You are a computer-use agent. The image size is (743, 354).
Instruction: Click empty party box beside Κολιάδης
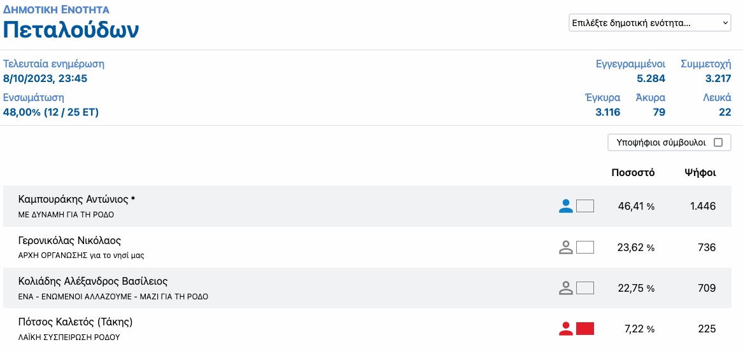[x=584, y=288]
